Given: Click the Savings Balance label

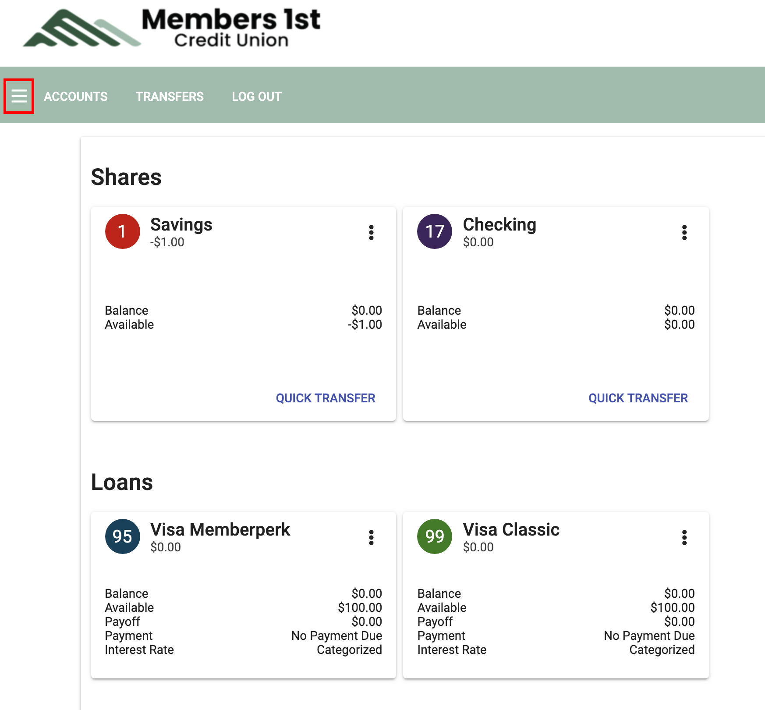Looking at the screenshot, I should 127,310.
